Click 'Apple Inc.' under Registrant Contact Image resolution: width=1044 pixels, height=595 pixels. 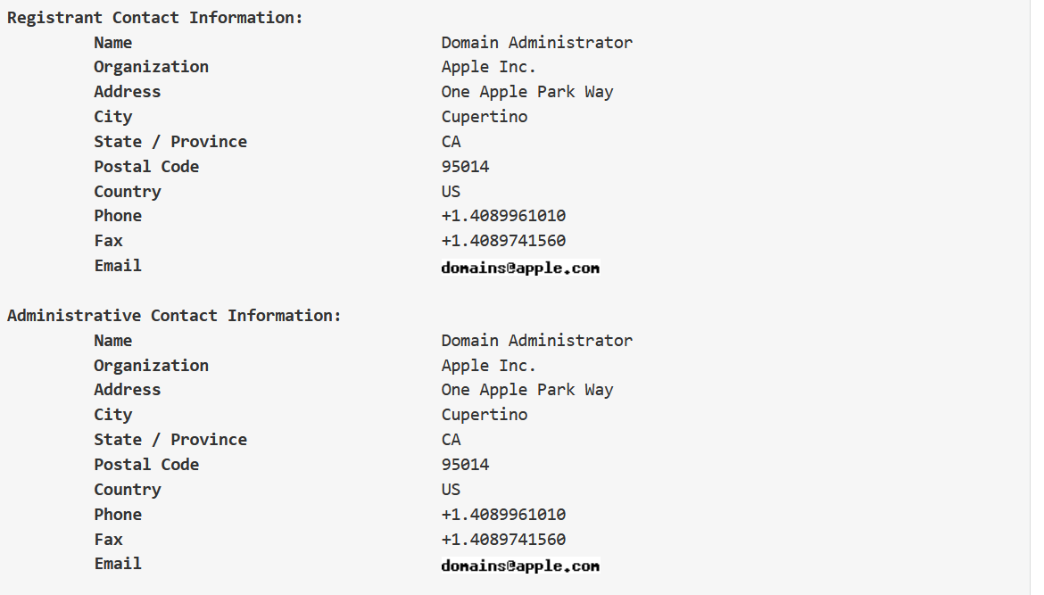[488, 67]
